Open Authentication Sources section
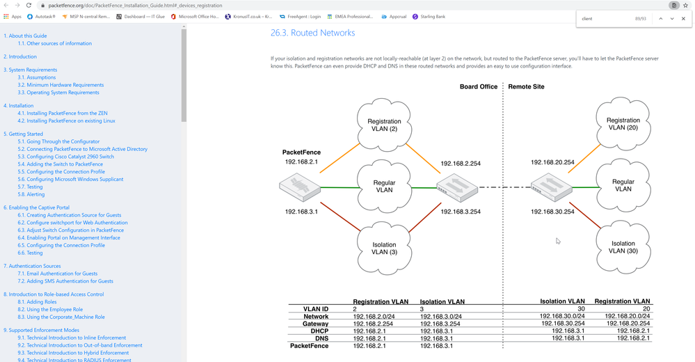The image size is (695, 362). coord(32,266)
